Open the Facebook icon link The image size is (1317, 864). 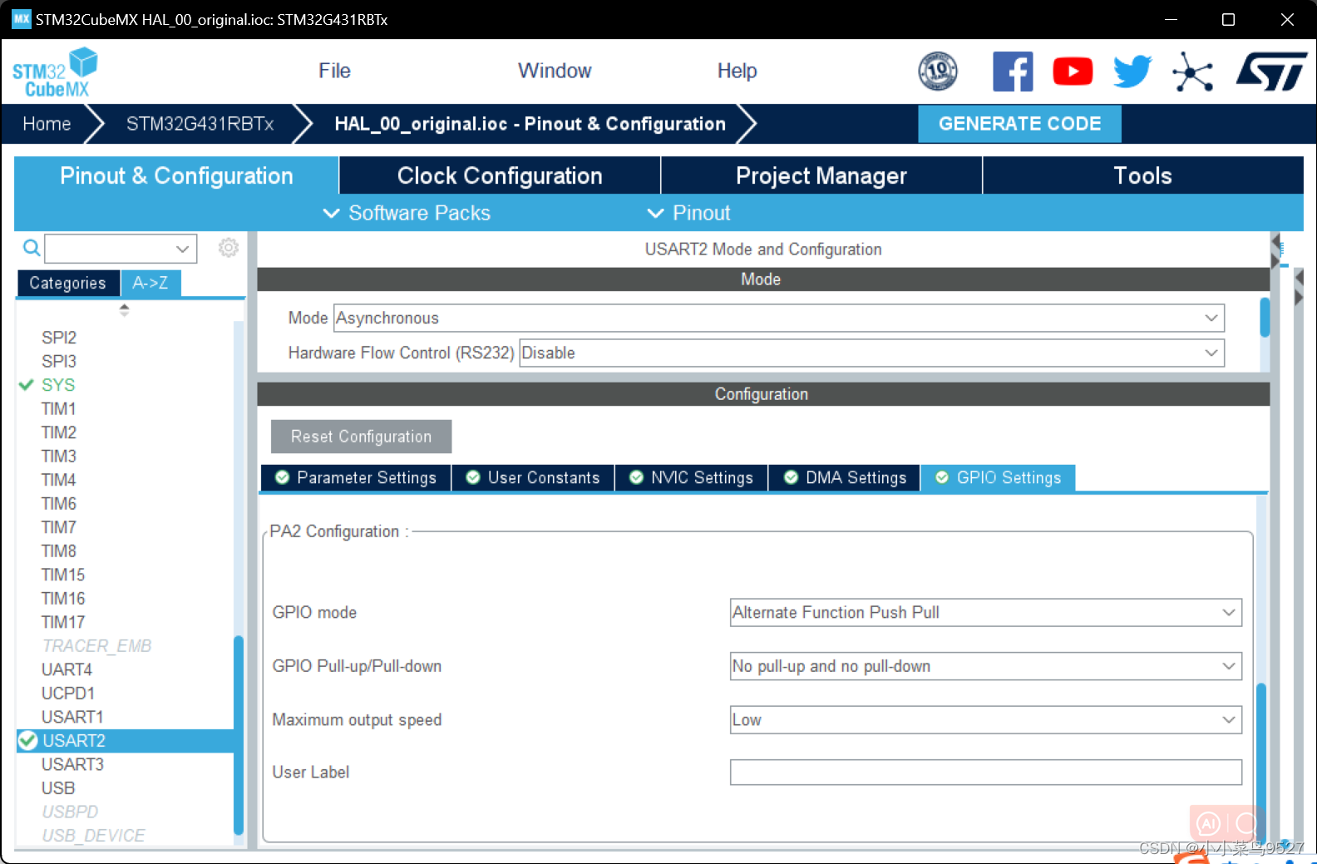pos(1013,72)
